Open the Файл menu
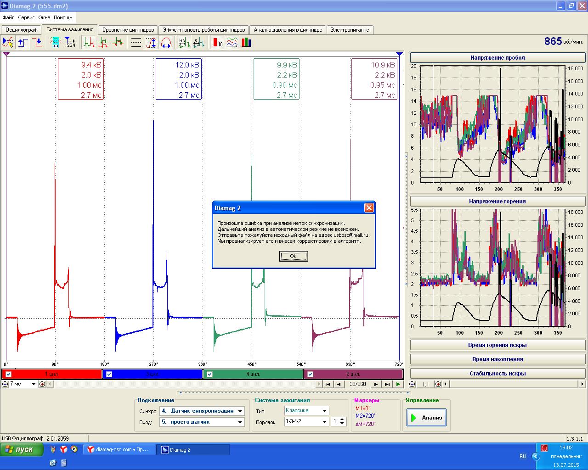 tap(8, 17)
